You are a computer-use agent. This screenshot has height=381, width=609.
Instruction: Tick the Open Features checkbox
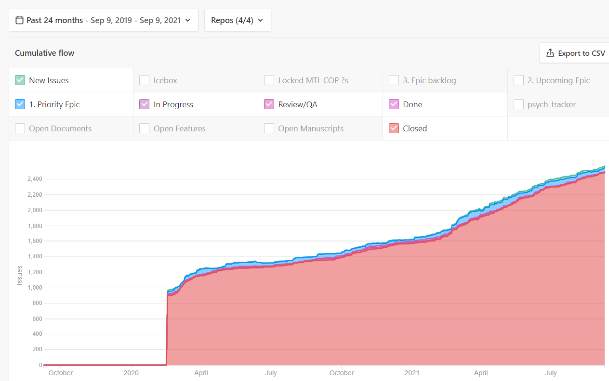click(x=144, y=128)
